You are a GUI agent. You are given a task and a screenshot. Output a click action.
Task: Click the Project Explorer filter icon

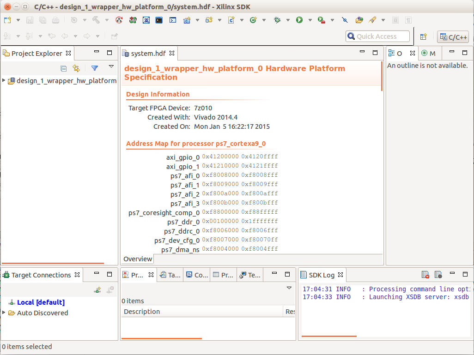[x=95, y=68]
